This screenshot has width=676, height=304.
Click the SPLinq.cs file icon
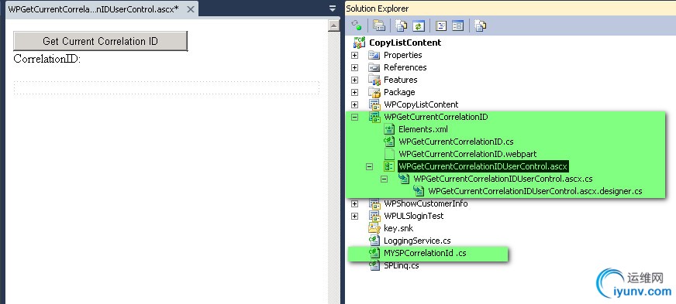pos(374,265)
